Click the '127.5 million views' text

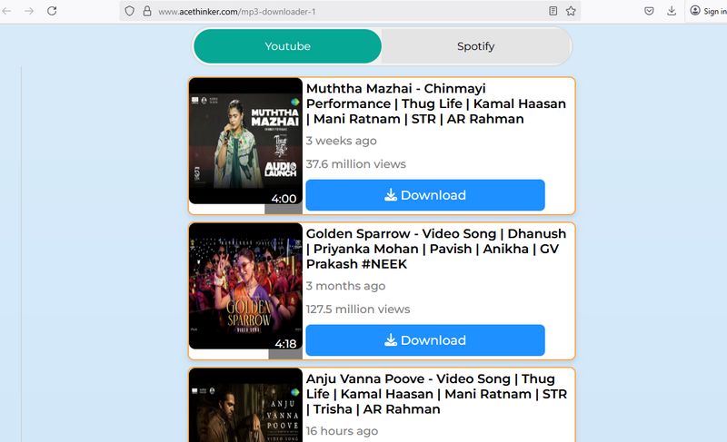[358, 309]
